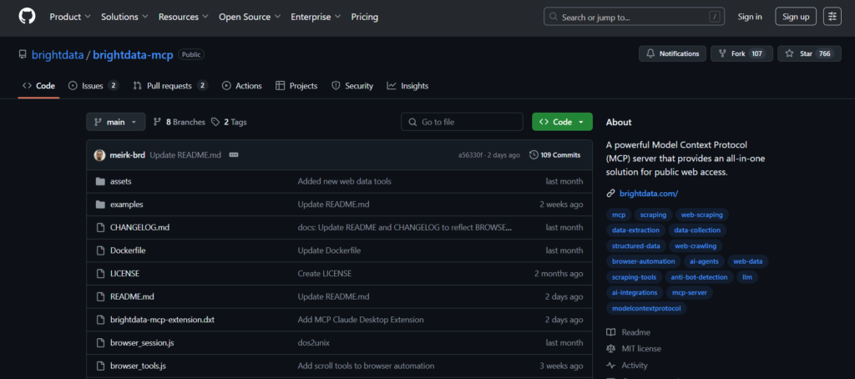Image resolution: width=855 pixels, height=379 pixels.
Task: Fork the repository with Fork button
Action: click(742, 53)
